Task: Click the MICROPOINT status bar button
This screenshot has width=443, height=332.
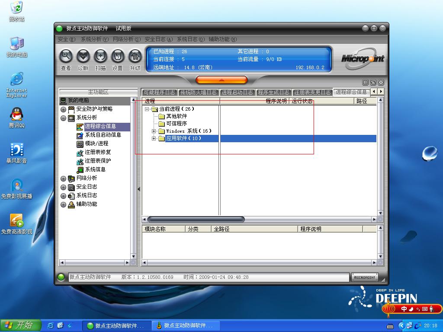Action: (365, 277)
